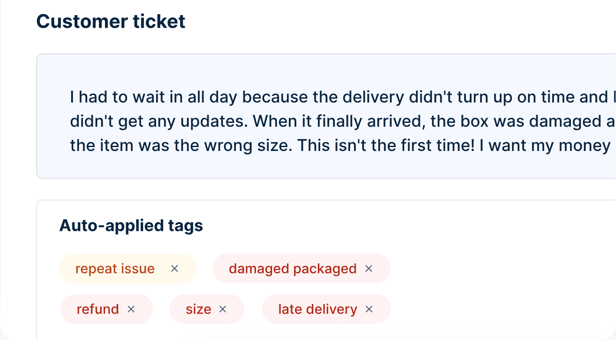Click the size tag label
Screen dimensions: 616x340
pos(198,309)
